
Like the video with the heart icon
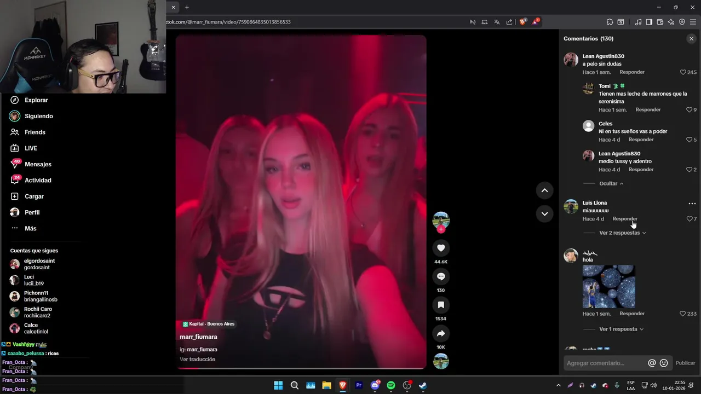tap(441, 248)
